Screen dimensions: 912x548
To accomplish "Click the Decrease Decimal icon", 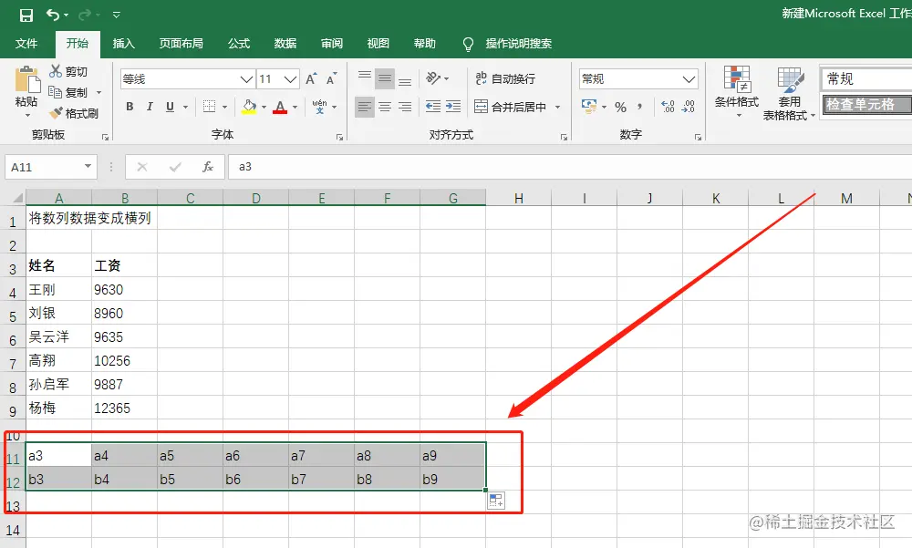I will [x=688, y=107].
